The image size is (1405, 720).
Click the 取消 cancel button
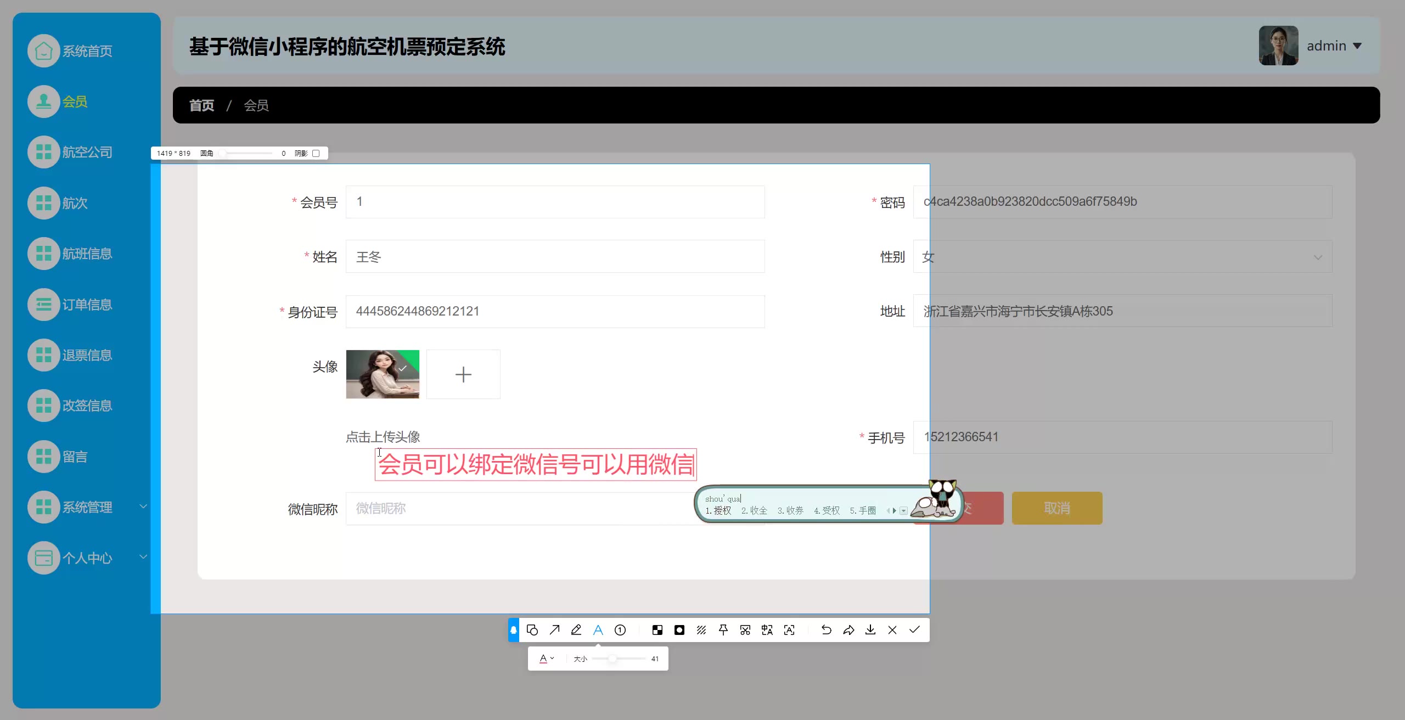click(1056, 508)
